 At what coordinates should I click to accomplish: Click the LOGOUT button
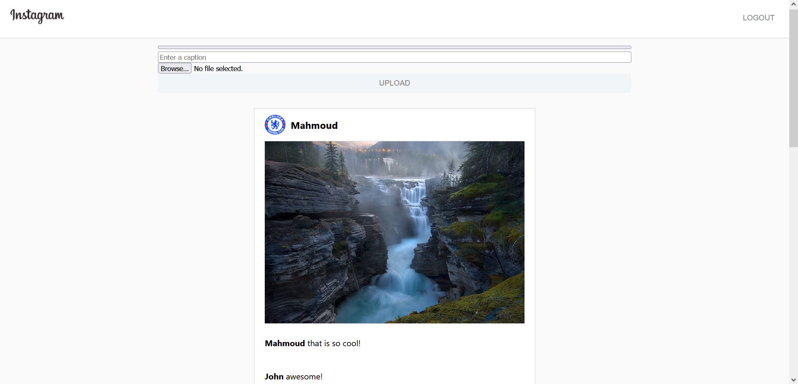click(x=759, y=18)
